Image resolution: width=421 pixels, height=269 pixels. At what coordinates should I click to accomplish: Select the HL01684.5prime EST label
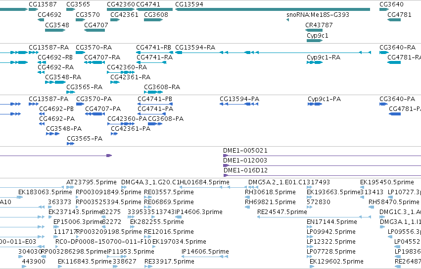(204, 182)
